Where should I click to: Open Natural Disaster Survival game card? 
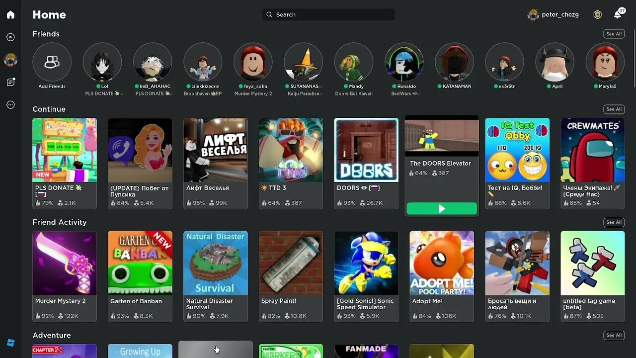point(216,276)
